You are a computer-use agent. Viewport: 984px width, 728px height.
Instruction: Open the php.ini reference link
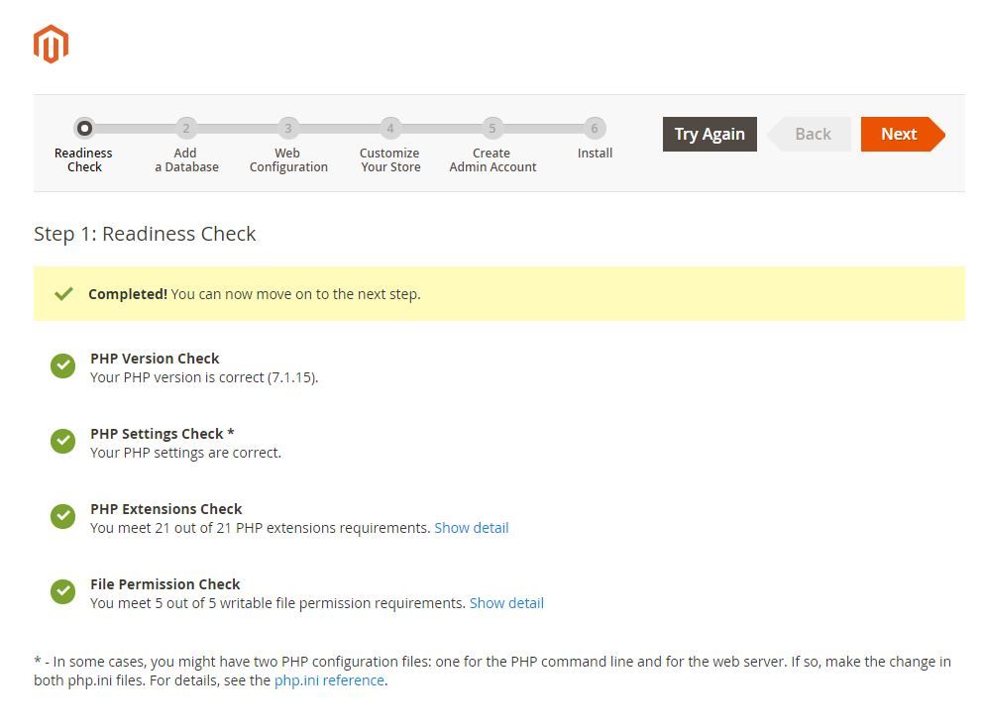329,680
